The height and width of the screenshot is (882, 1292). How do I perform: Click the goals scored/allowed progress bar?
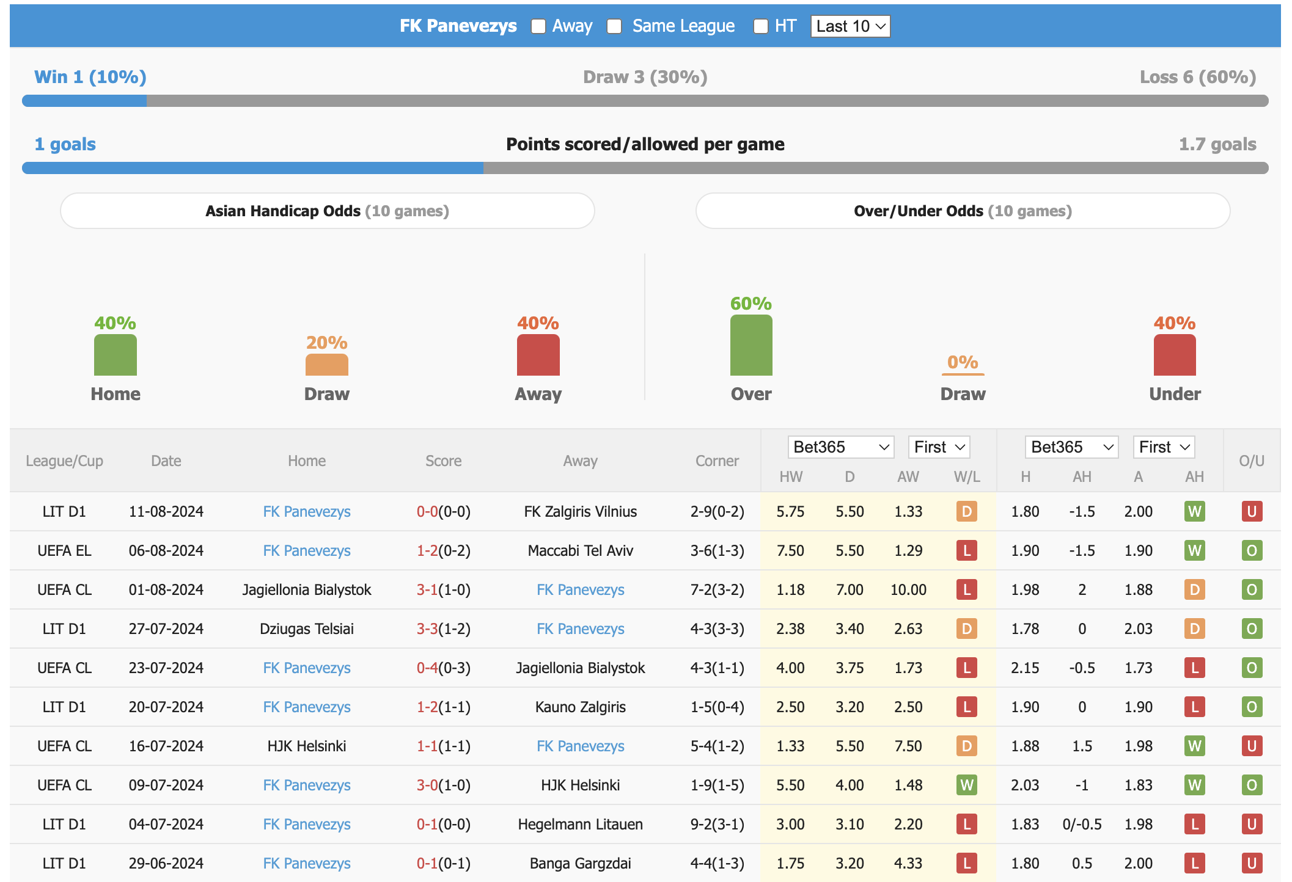tap(645, 168)
